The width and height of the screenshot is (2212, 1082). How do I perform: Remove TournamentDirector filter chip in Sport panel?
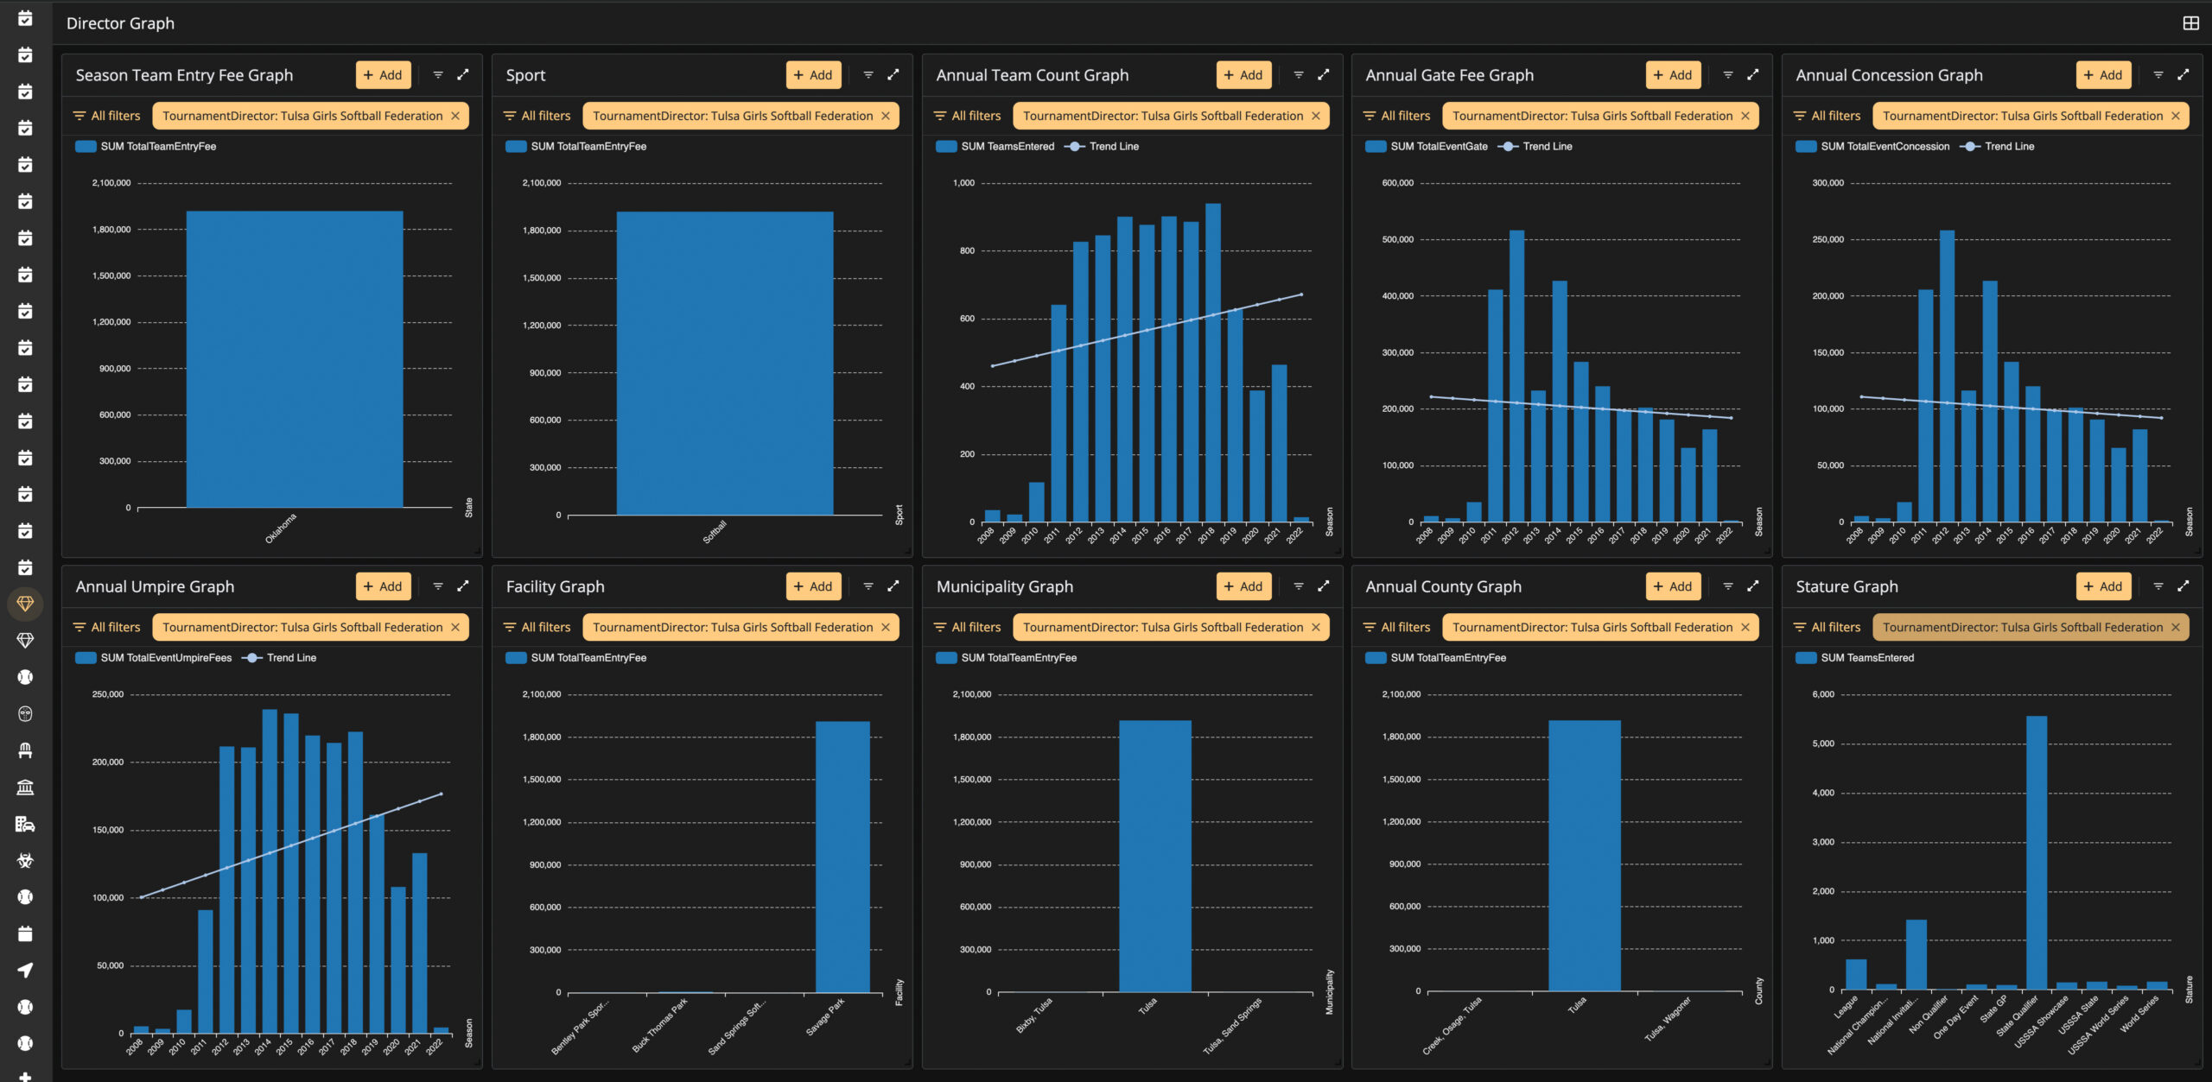click(886, 116)
